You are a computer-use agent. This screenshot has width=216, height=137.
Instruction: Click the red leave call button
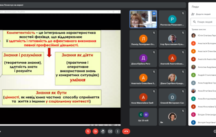[x=126, y=131]
